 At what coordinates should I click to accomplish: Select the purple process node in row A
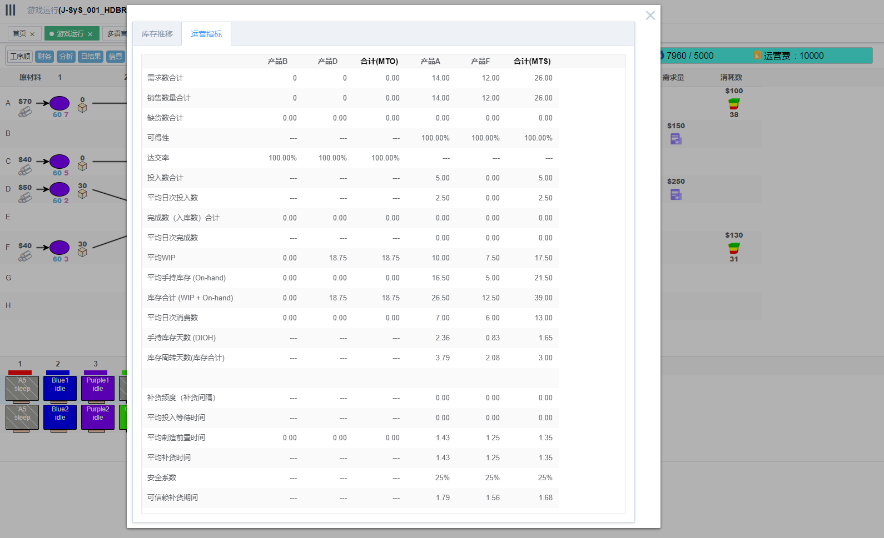(59, 103)
